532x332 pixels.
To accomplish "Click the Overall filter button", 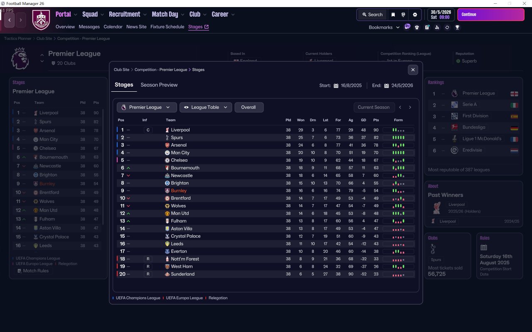I will point(249,107).
